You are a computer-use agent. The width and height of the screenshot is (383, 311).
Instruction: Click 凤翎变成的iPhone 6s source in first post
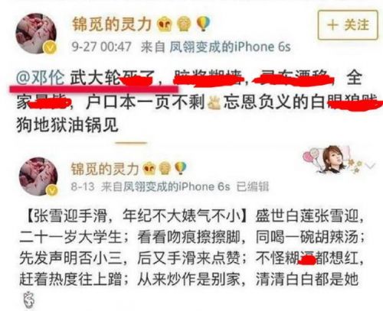[230, 47]
